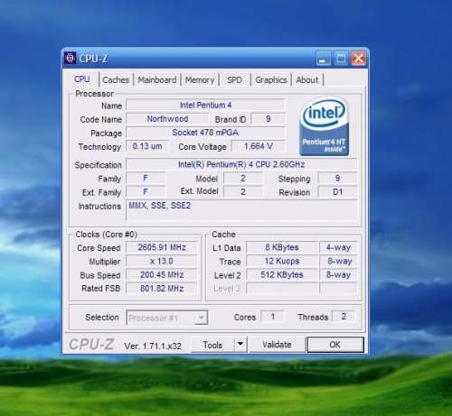
Task: Open the Mainboard tab
Action: point(157,80)
